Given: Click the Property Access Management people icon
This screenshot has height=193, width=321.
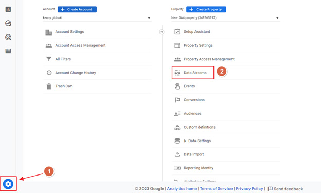Looking at the screenshot, I should point(177,59).
